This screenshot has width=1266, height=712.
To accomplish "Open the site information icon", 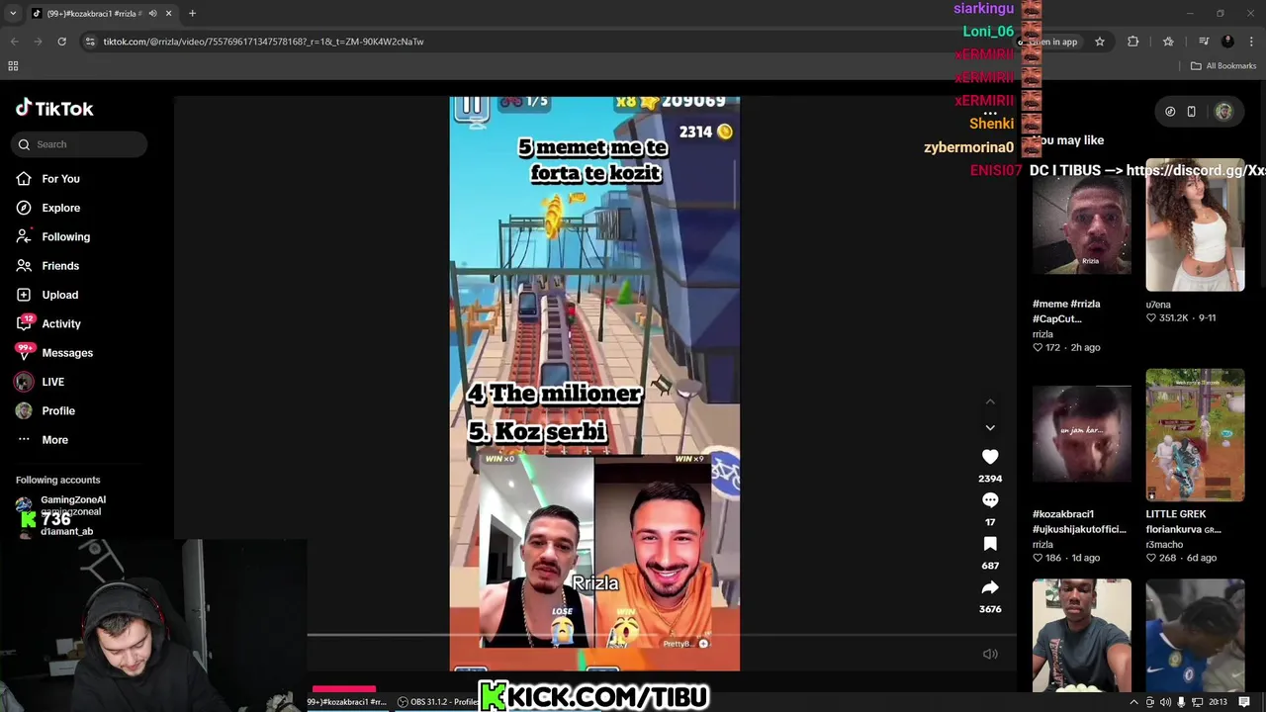I will pos(90,42).
